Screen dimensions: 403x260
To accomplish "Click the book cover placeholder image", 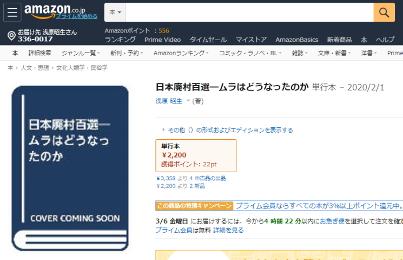I will click(70, 168).
